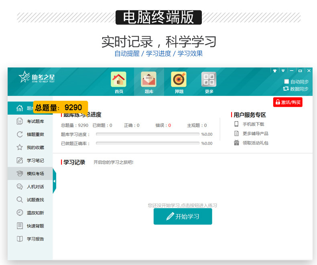Viewport: 317px width, 265px height.
Task: Select 我的收藏 star item
Action: (x=30, y=147)
